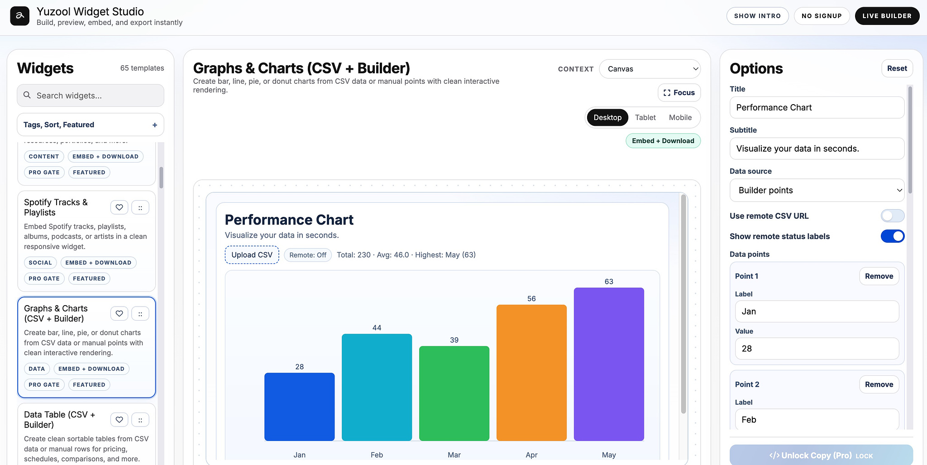
Task: Favorite the Data Table widget
Action: tap(119, 420)
